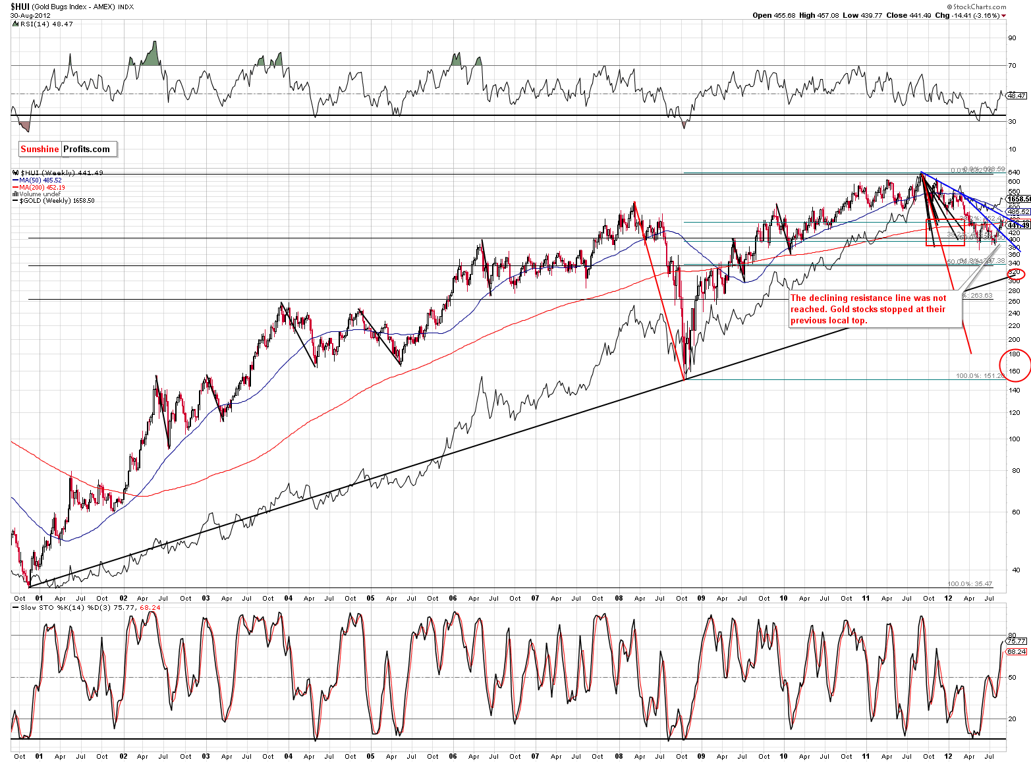Click the candlestick icon beside $HUI (Weekly)
1031x762 pixels.
[15, 173]
